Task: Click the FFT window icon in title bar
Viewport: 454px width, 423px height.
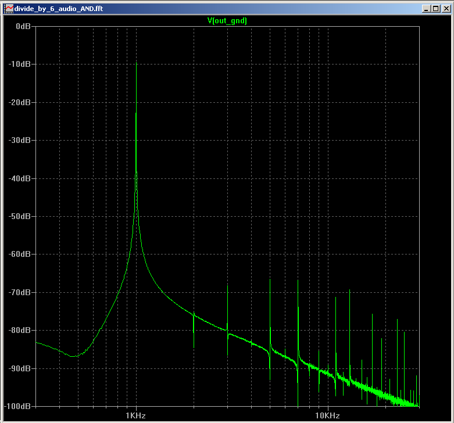Action: coord(9,9)
